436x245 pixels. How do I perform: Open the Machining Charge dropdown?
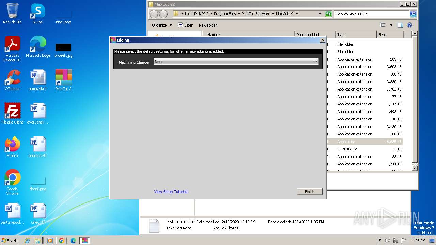(236, 62)
